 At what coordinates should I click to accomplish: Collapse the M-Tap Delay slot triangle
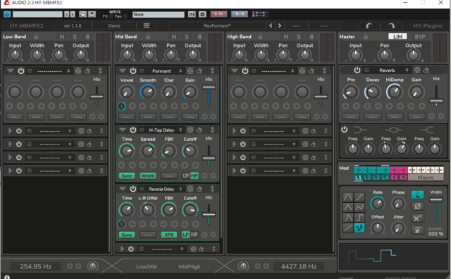click(x=123, y=130)
